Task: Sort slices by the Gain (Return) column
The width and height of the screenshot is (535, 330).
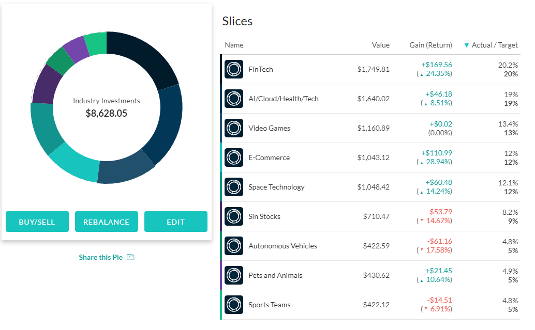Action: [x=430, y=45]
